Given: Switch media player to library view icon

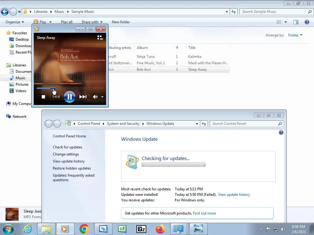Looking at the screenshot, I should (x=100, y=38).
